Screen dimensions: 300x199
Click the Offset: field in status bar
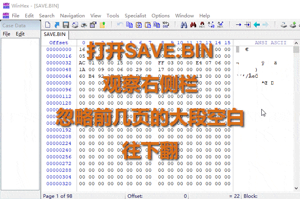point(157,196)
